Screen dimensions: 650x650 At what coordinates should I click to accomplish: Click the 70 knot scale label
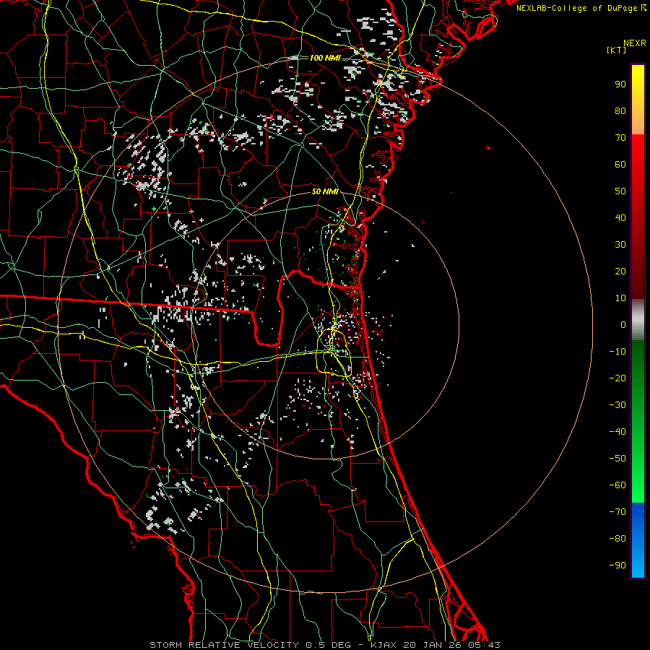click(x=620, y=137)
